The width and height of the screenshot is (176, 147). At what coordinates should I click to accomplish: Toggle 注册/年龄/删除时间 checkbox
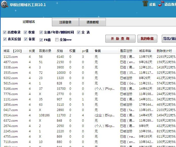point(41,32)
